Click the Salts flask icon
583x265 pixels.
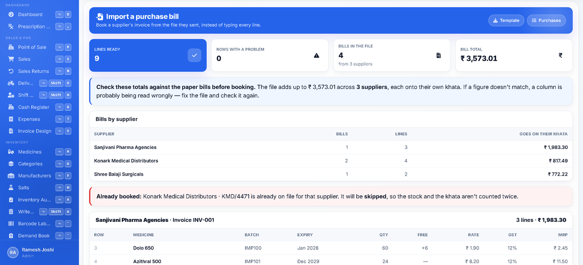(11, 187)
